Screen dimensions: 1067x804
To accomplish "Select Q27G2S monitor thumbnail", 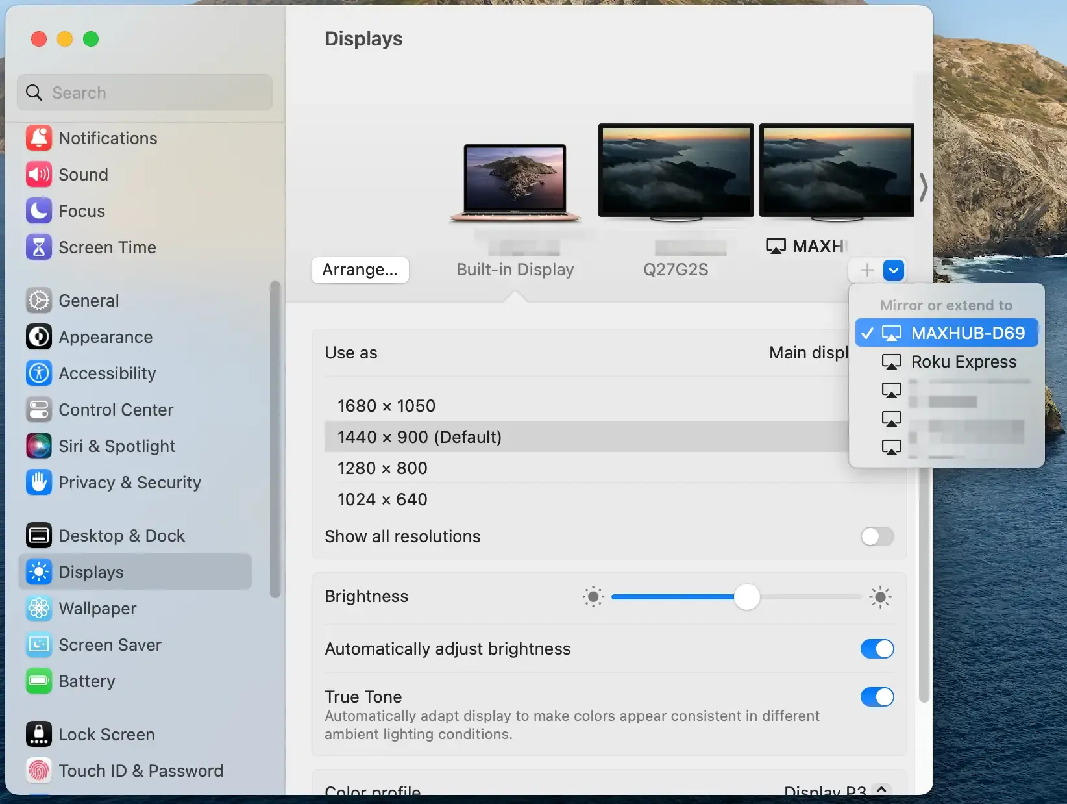I will click(x=676, y=172).
